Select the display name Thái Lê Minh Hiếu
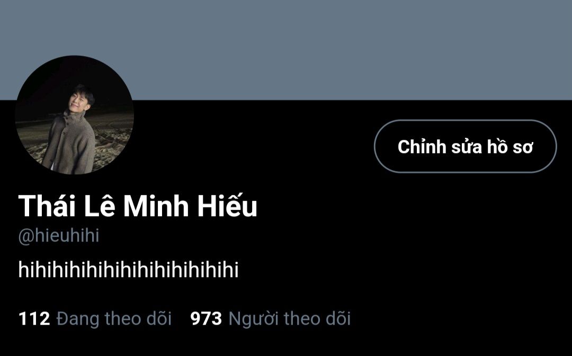 pyautogui.click(x=138, y=206)
